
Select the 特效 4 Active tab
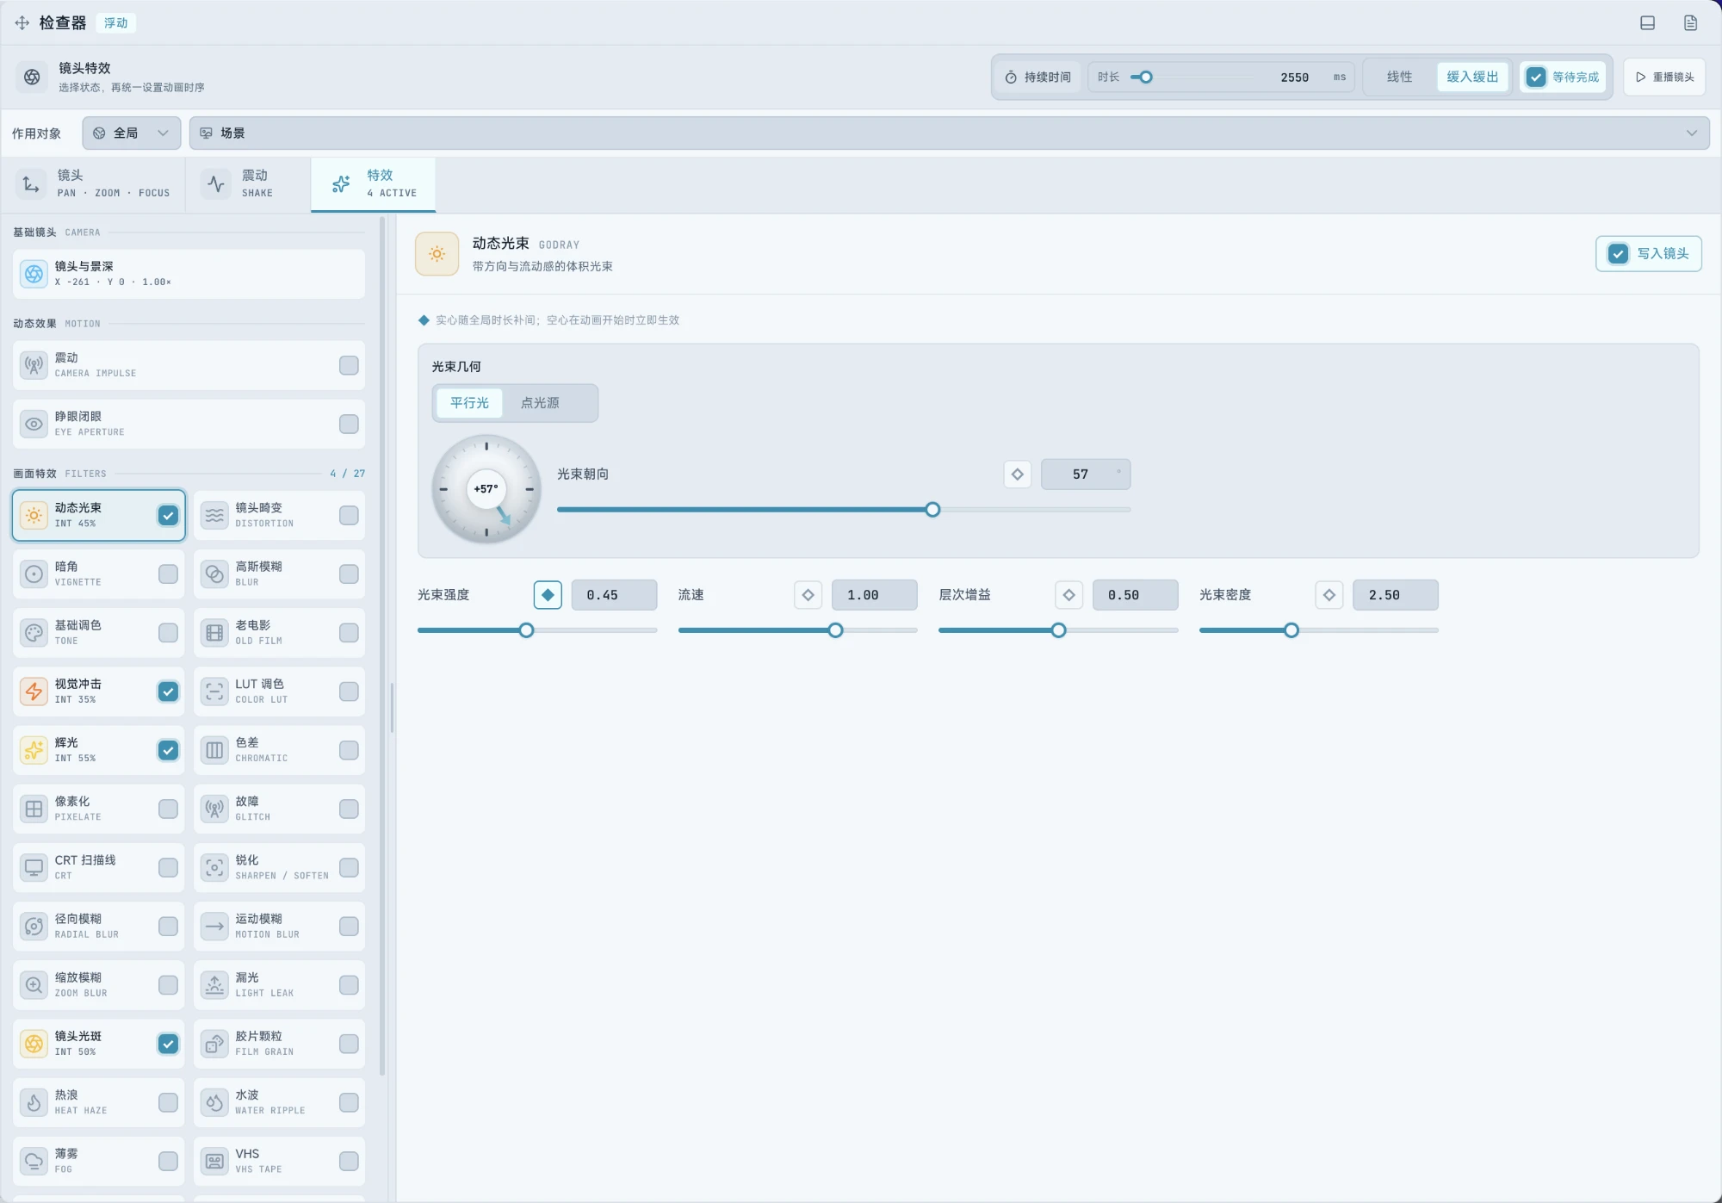[x=373, y=183]
